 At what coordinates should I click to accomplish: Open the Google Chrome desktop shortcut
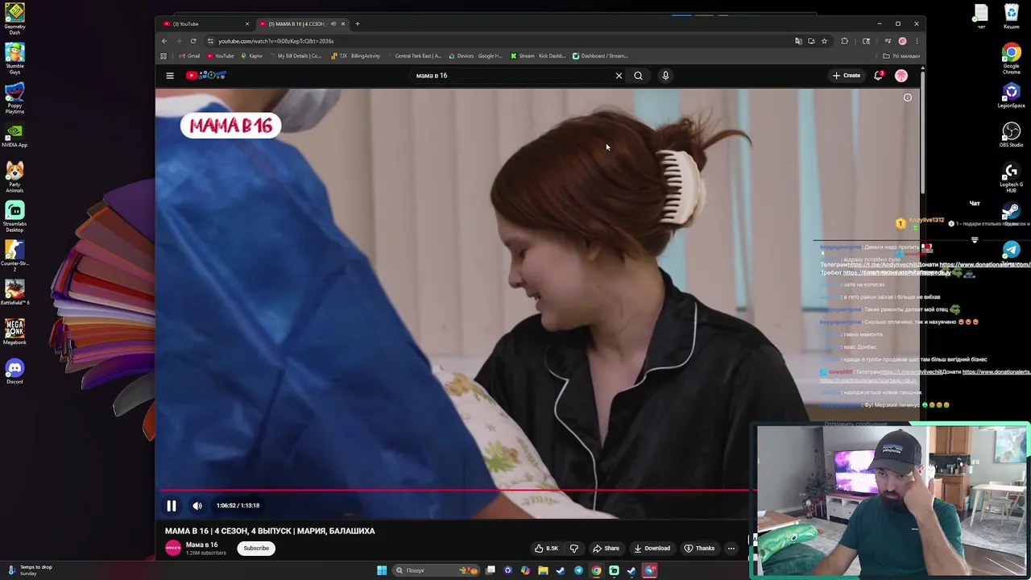pyautogui.click(x=1011, y=59)
